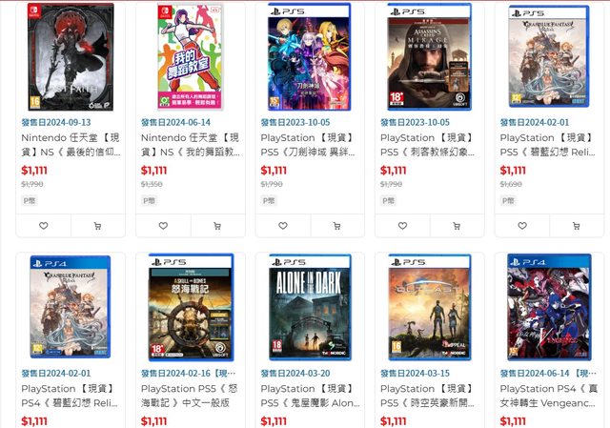Screen dimensions: 610x428
Task: Add Assassin's Creed Mirage to the cart
Action: pos(457,226)
